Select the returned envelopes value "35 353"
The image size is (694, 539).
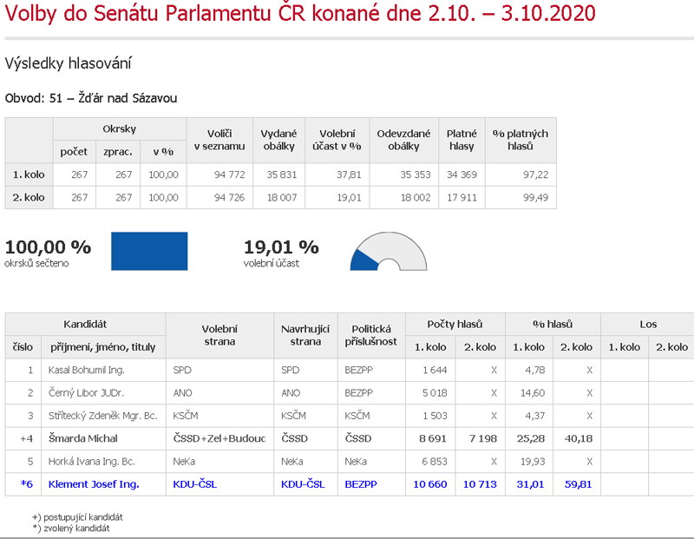tap(416, 174)
